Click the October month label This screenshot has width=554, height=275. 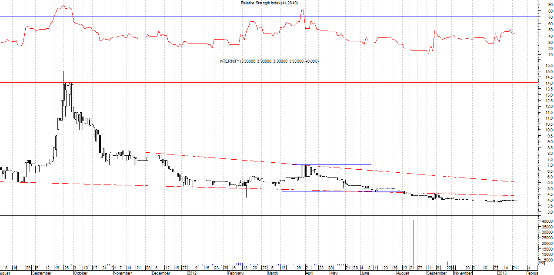coord(80,273)
